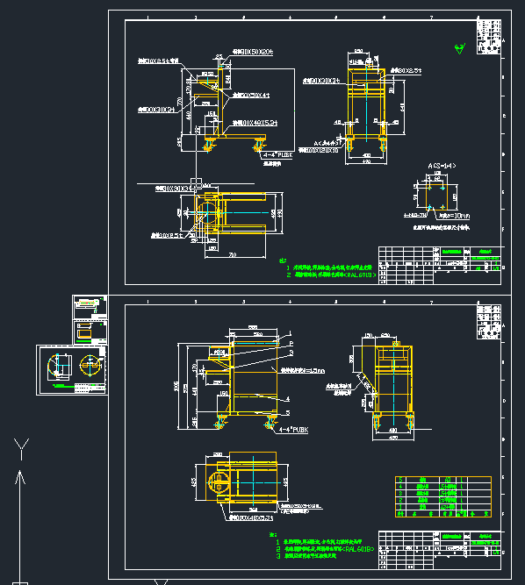This screenshot has width=525, height=585.
Task: Click the A(S=1:4) detail view title
Action: tap(442, 166)
